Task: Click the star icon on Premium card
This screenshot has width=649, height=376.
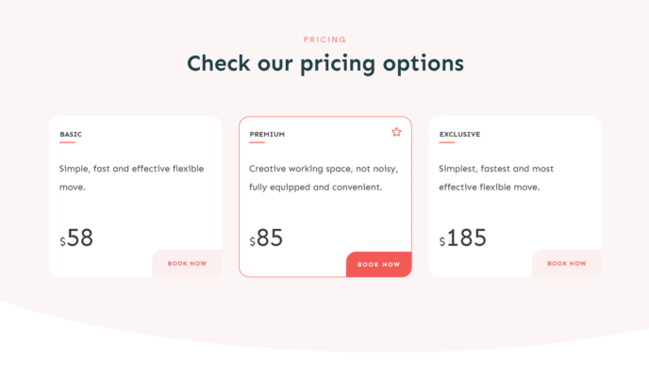Action: click(x=396, y=132)
